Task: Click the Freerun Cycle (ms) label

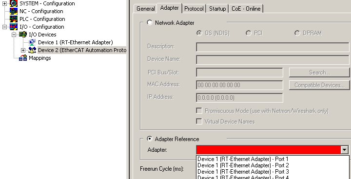Action: tap(162, 169)
